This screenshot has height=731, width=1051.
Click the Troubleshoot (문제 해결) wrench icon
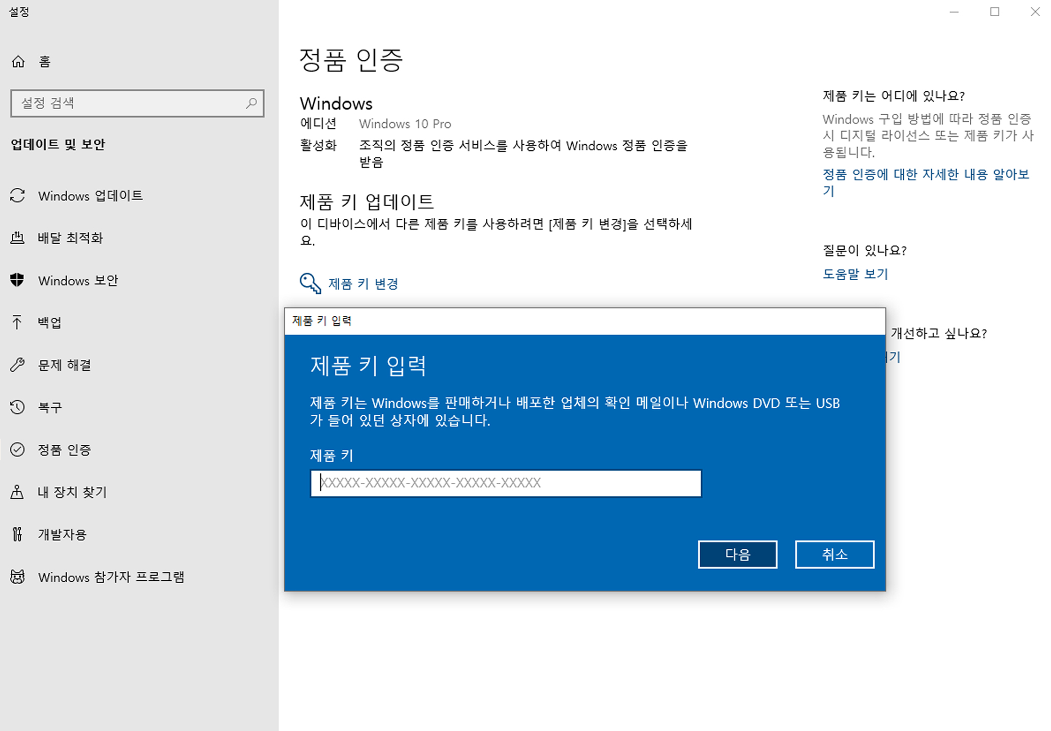click(x=17, y=365)
